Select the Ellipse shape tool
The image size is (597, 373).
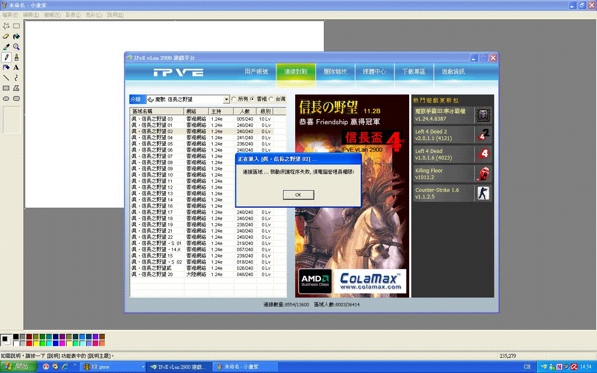coord(6,99)
